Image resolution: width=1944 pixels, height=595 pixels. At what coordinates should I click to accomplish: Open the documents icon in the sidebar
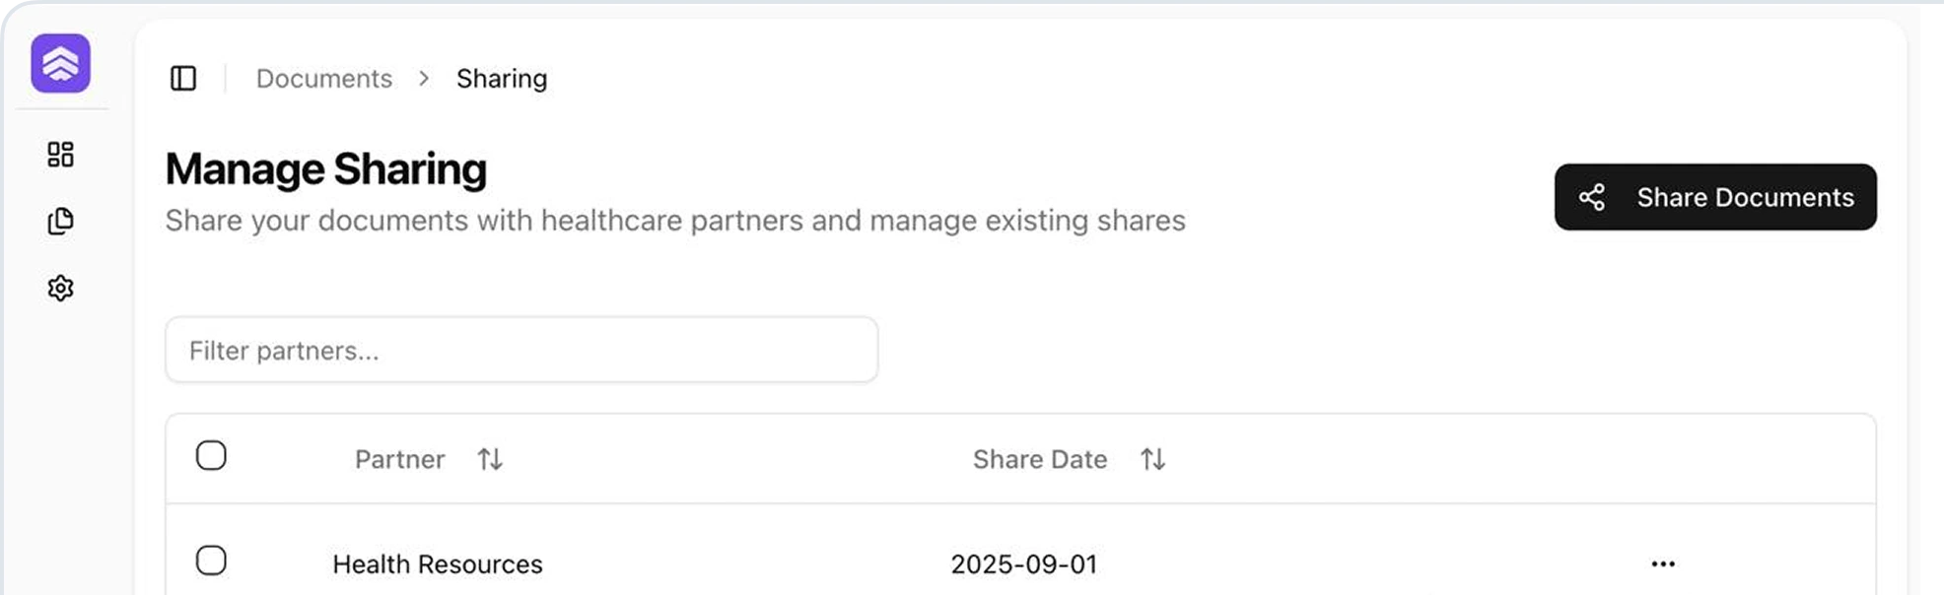60,222
